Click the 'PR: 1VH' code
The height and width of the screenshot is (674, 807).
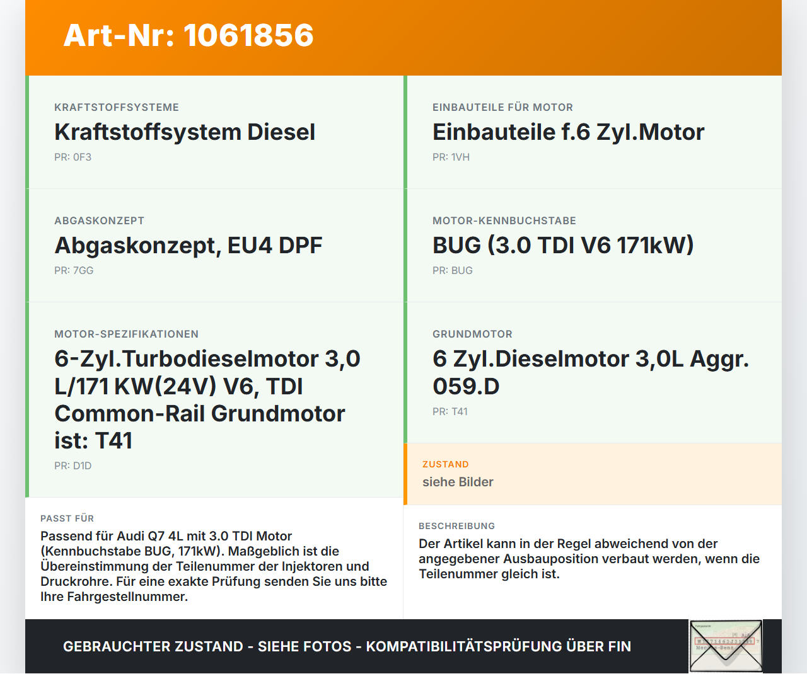click(451, 157)
